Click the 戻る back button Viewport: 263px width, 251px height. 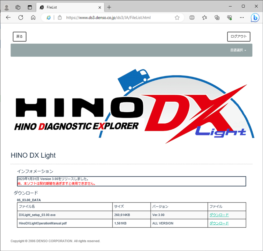[20, 37]
